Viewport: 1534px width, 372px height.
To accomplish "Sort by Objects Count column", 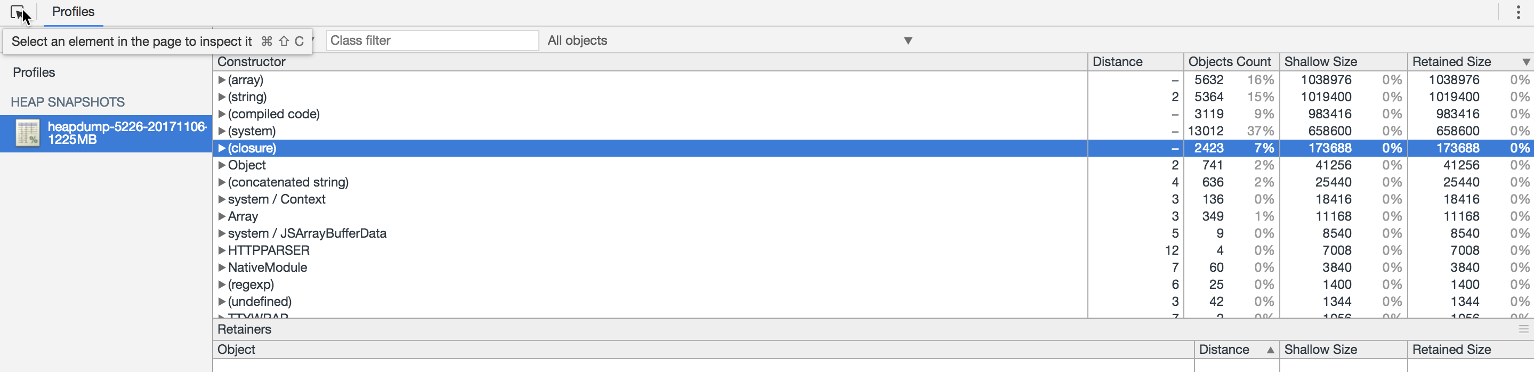I will click(x=1230, y=62).
